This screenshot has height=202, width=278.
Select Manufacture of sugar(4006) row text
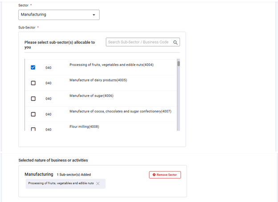pyautogui.click(x=91, y=96)
